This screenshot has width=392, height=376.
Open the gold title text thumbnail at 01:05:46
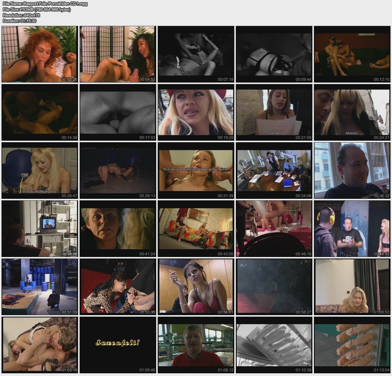pyautogui.click(x=118, y=345)
